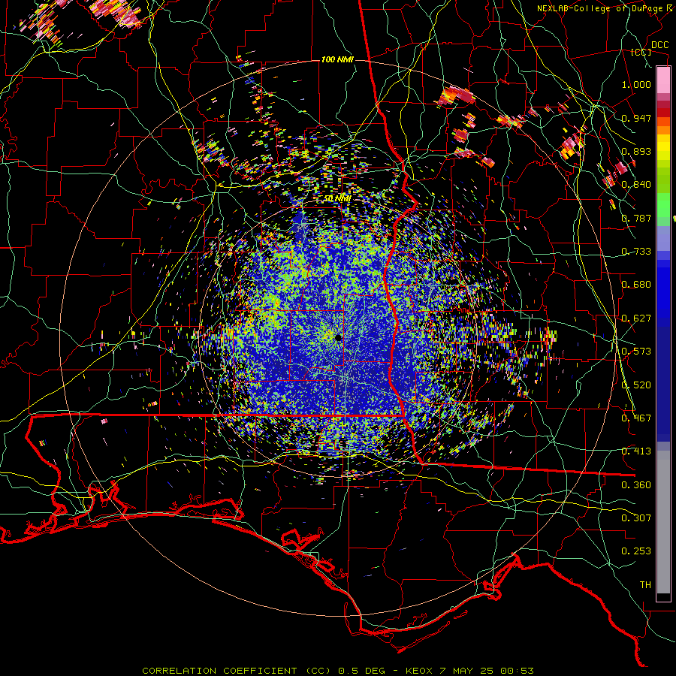
Task: Click the gray lower segment of the color bar
Action: 663,522
